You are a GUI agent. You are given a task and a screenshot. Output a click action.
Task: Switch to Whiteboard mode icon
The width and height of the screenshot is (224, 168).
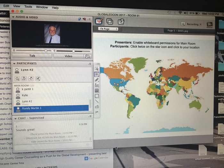point(99,21)
